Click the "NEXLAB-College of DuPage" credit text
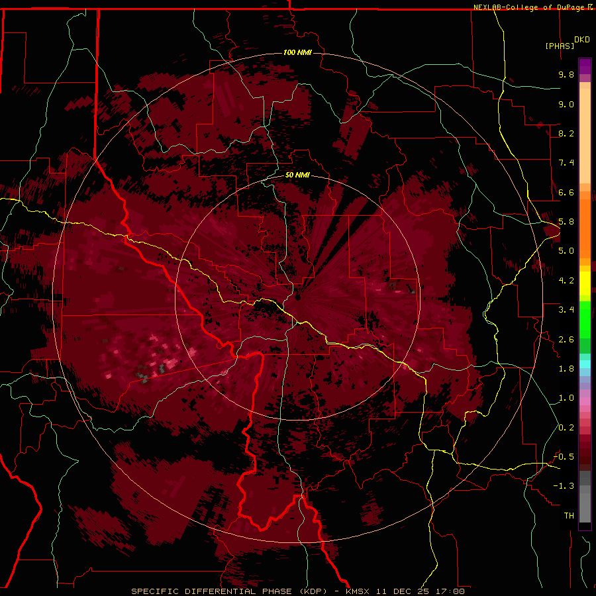 click(528, 7)
